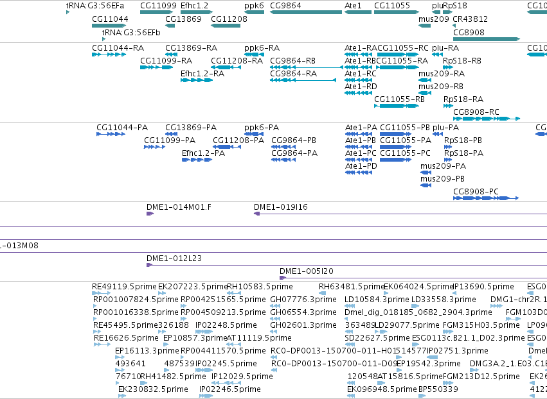Screen dimensions: 547x399
Task: Open the CG11208 gene label
Action: [229, 19]
